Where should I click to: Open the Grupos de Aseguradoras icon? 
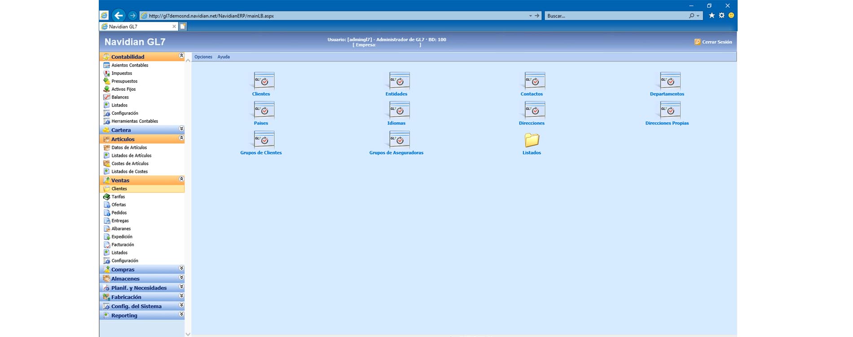399,140
